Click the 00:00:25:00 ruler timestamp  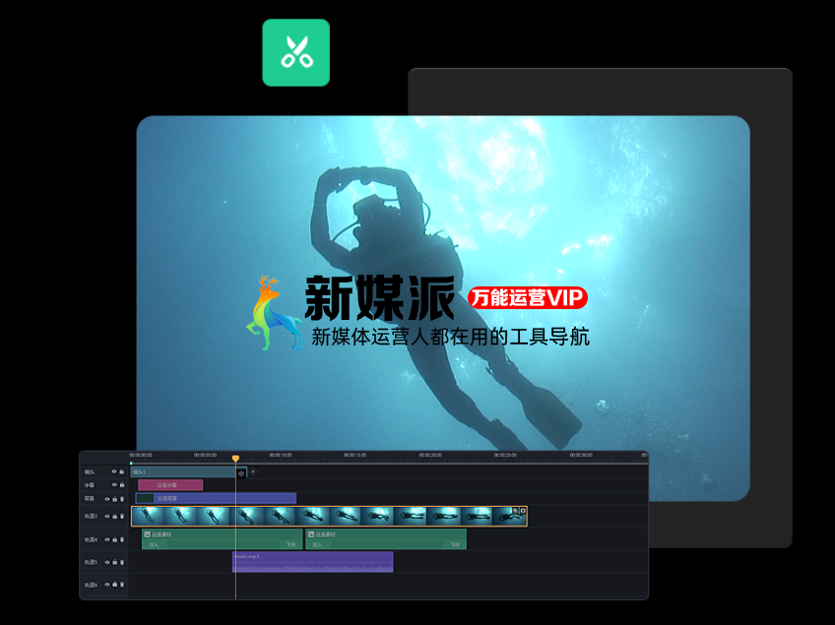click(505, 455)
